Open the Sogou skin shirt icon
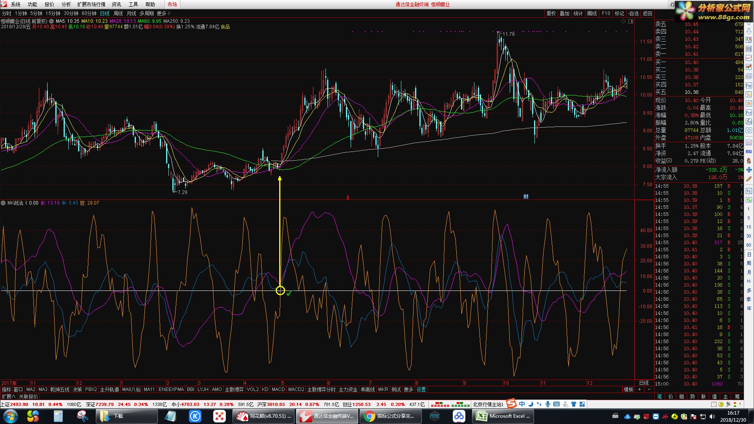This screenshot has height=424, width=754. tap(574, 404)
